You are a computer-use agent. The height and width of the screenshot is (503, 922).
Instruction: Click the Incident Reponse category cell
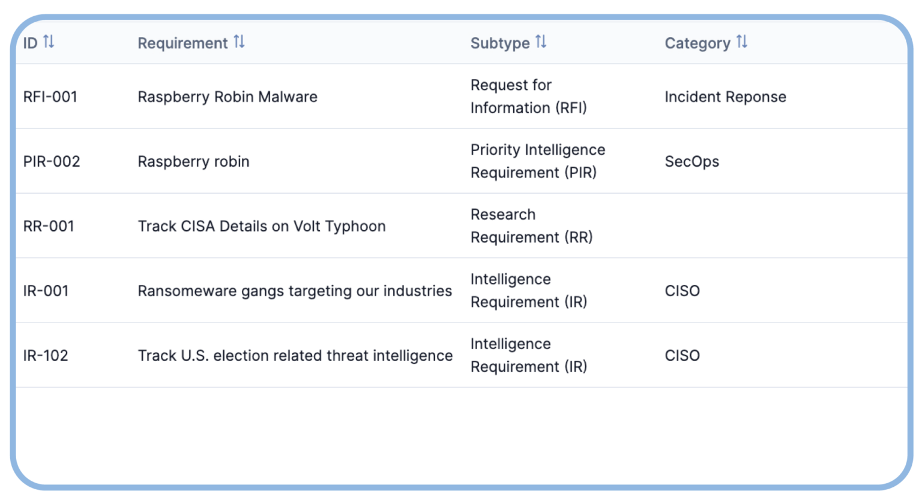tap(726, 97)
